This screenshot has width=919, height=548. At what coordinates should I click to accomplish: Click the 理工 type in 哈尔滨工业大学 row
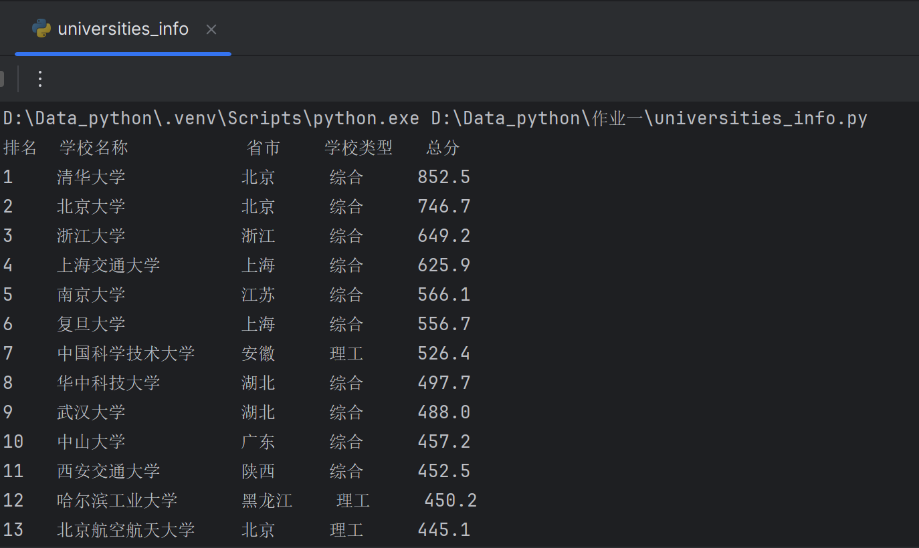pyautogui.click(x=353, y=501)
